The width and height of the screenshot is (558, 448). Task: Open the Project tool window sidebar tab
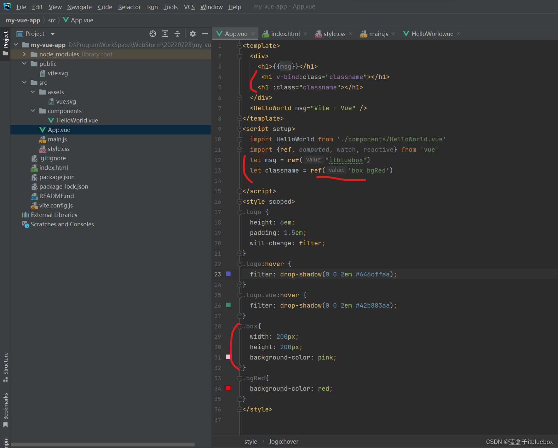pyautogui.click(x=5, y=43)
